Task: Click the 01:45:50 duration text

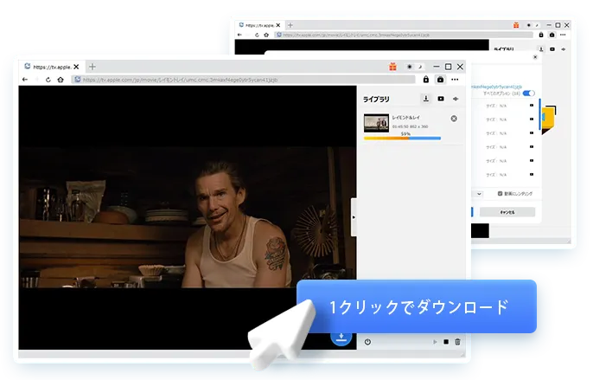Action: click(x=400, y=126)
